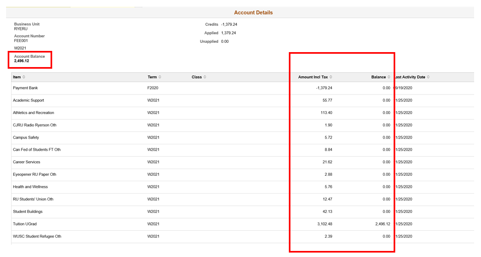Click the 2,496.12 balance in Tuition row
Viewport: 481px width, 257px height.
click(383, 224)
